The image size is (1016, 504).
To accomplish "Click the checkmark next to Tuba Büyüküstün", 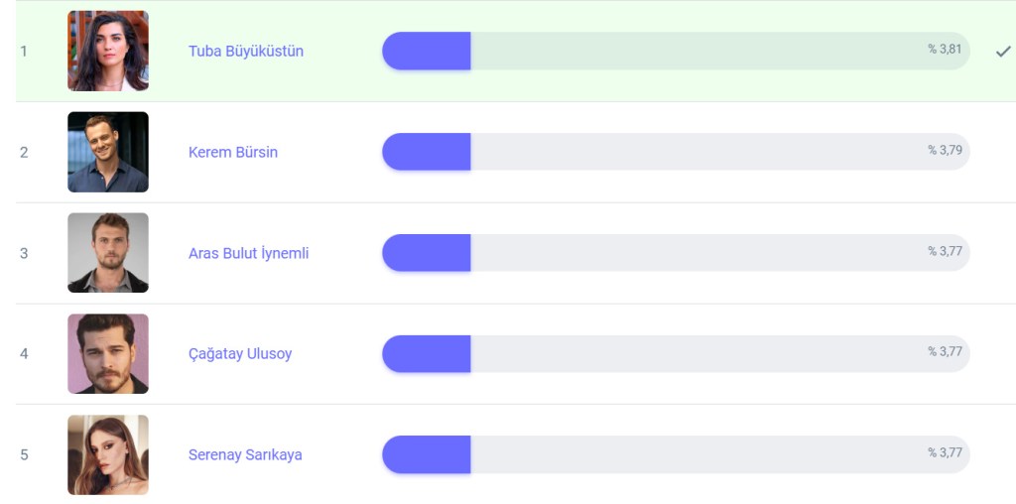I will coord(1003,52).
